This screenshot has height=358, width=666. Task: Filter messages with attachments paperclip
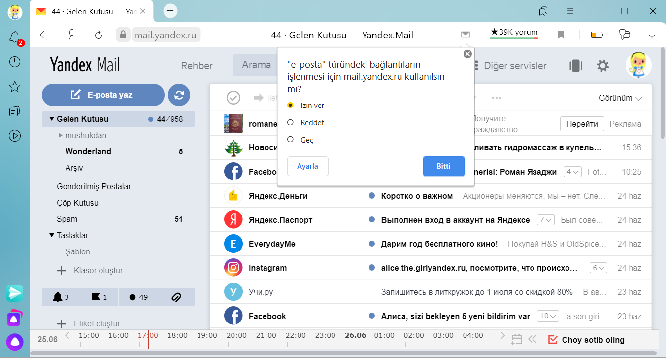[176, 297]
